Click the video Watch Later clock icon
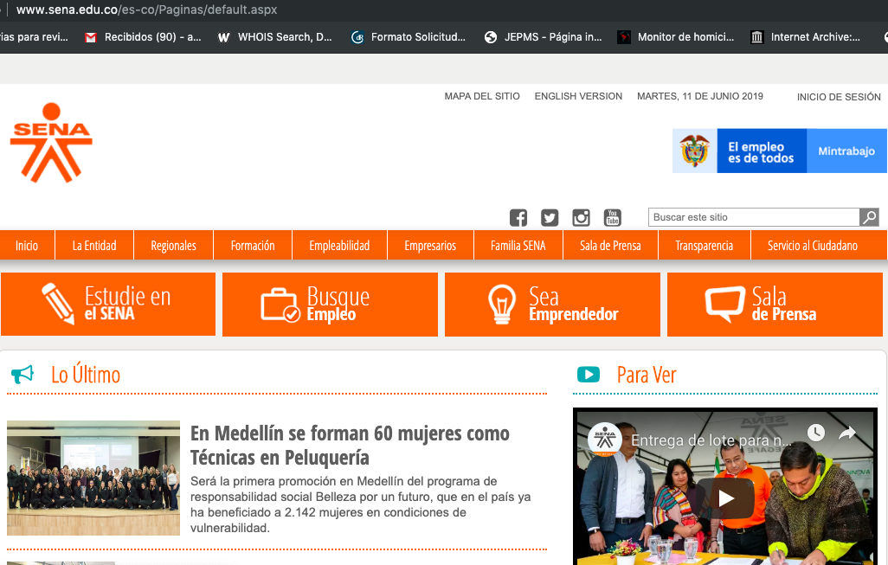Viewport: 888px width, 565px height. 815,433
